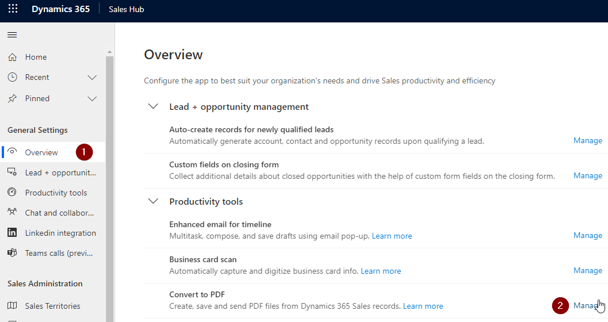Screen dimensions: 608x322
Task: Click the Dynamics 365 title
Action: coord(60,9)
